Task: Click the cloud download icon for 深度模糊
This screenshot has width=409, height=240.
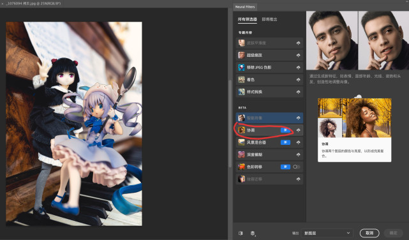Action: (298, 154)
